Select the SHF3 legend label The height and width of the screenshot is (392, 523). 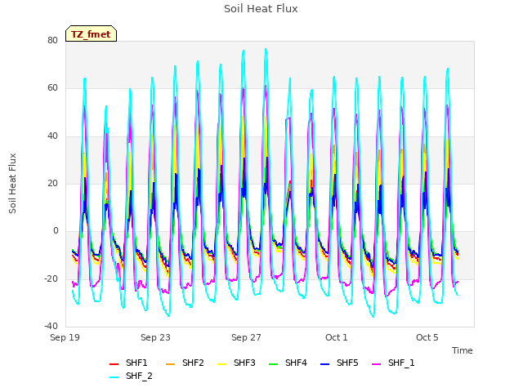tap(244, 363)
